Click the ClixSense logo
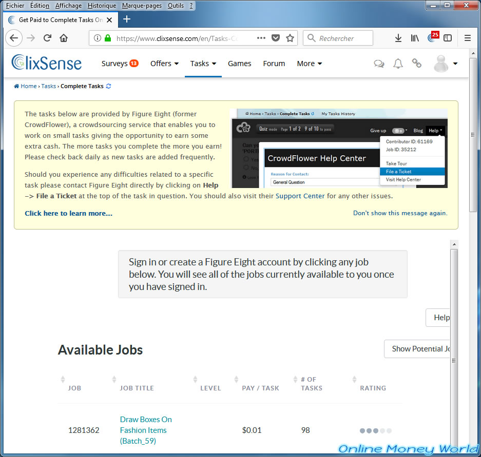 point(46,63)
